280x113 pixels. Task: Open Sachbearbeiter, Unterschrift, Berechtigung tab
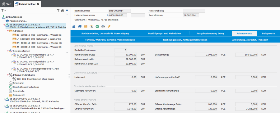coord(105,33)
